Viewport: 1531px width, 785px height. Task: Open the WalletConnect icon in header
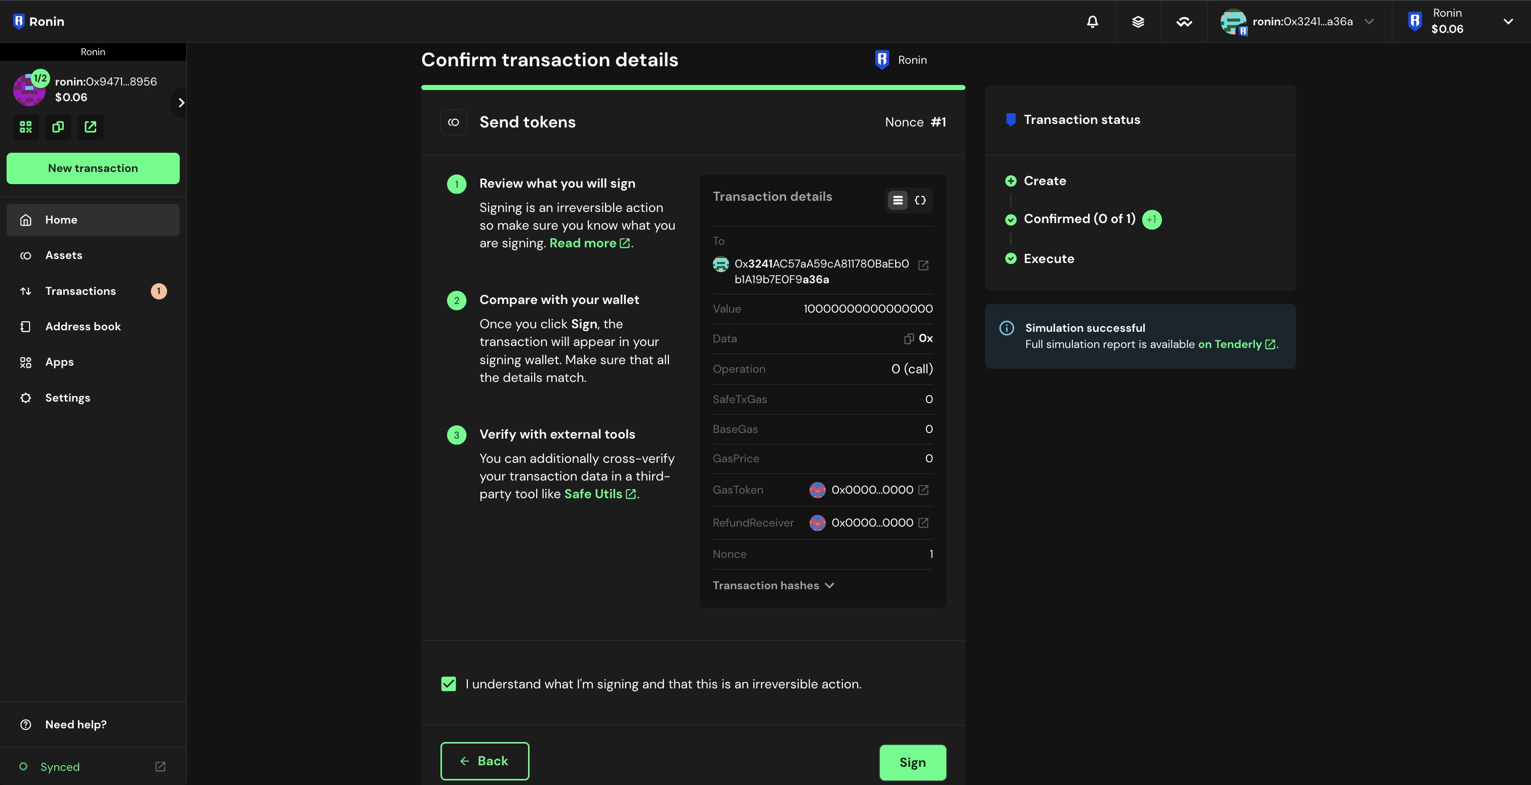pyautogui.click(x=1184, y=21)
